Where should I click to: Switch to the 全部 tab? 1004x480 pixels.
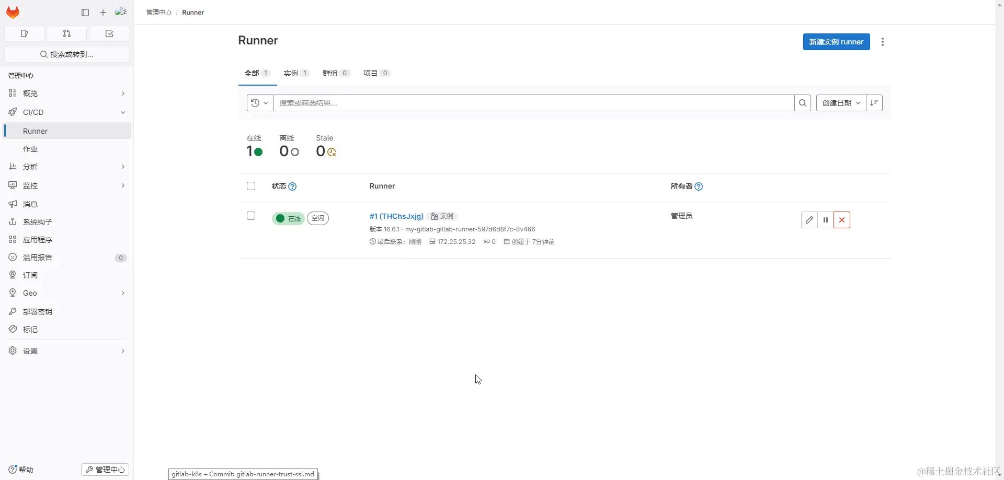click(257, 73)
